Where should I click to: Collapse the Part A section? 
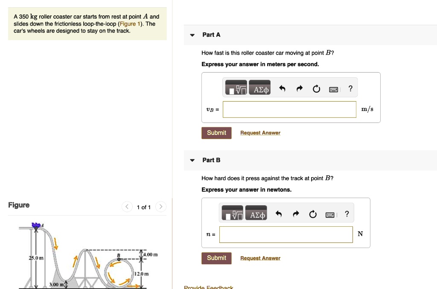tap(192, 35)
